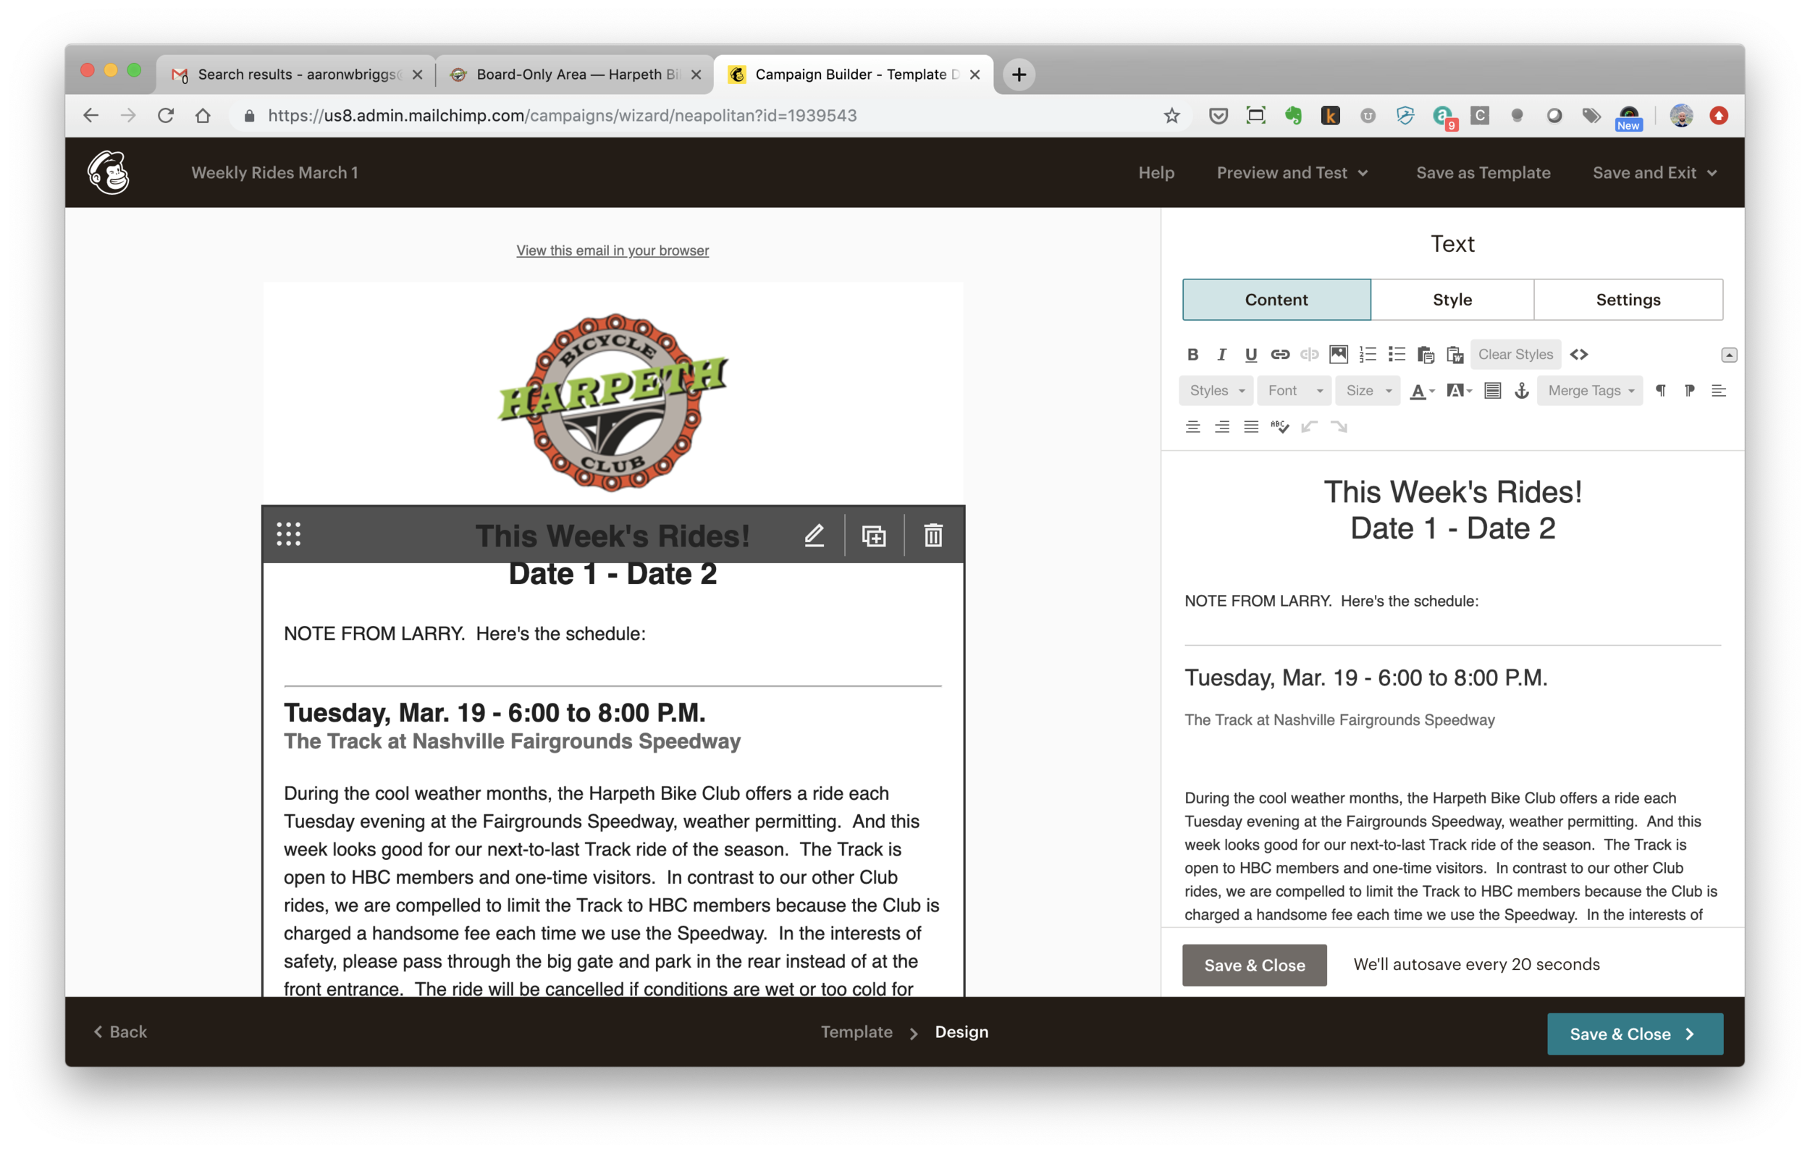Open the Help menu item

click(x=1156, y=172)
